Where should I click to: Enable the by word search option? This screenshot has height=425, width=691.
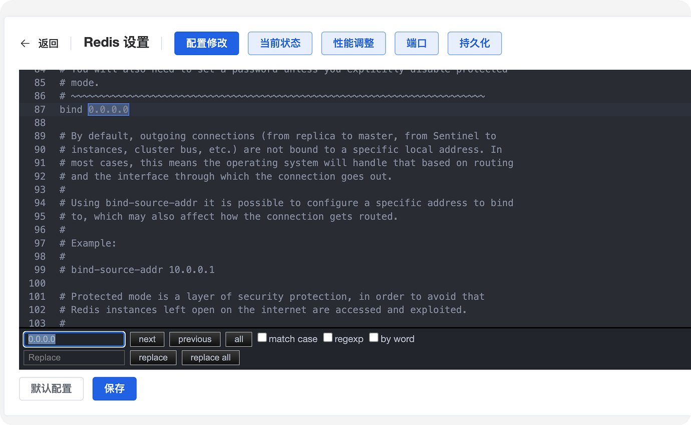(374, 337)
